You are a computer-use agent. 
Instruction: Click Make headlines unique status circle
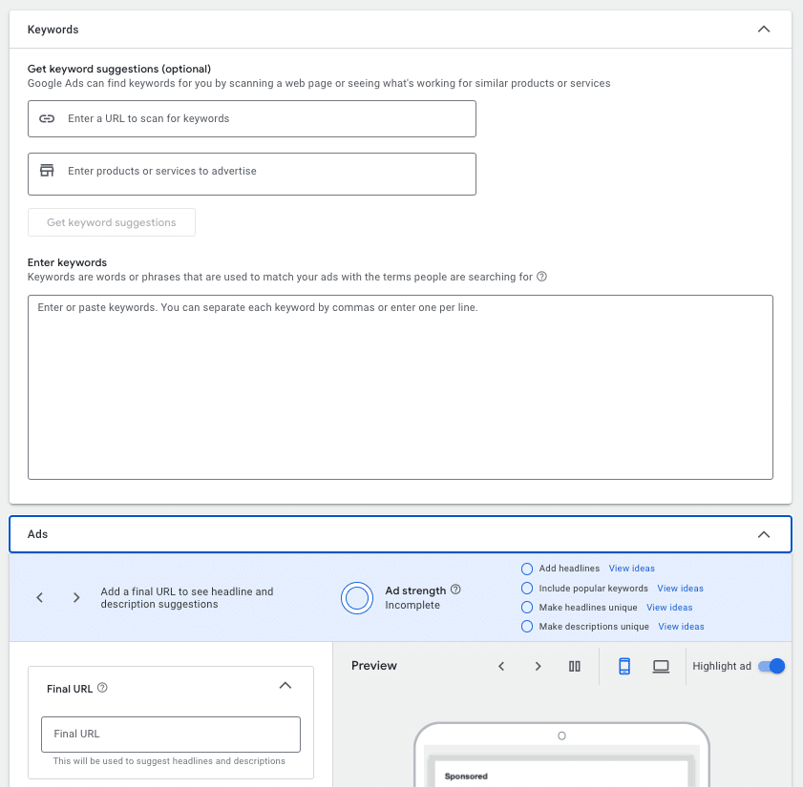[526, 608]
